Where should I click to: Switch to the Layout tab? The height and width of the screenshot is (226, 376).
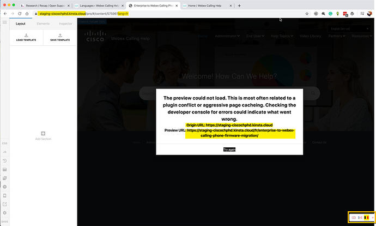coord(20,24)
